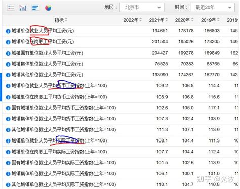
Task: Select row label 城镇集体单位就业人员平均工资(元)
Action: 47,64
